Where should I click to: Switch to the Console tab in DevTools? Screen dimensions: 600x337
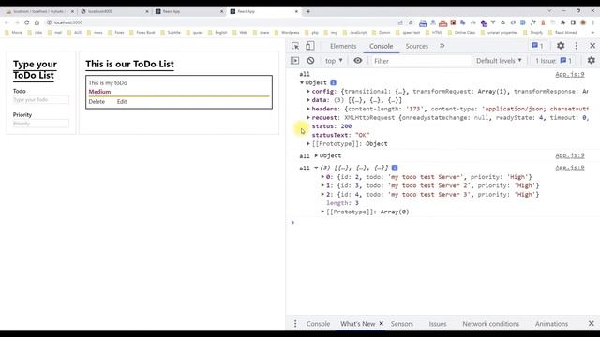point(381,46)
